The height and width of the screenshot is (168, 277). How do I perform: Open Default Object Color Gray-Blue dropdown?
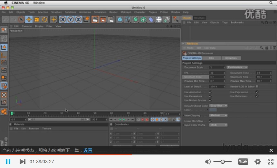click(218, 106)
